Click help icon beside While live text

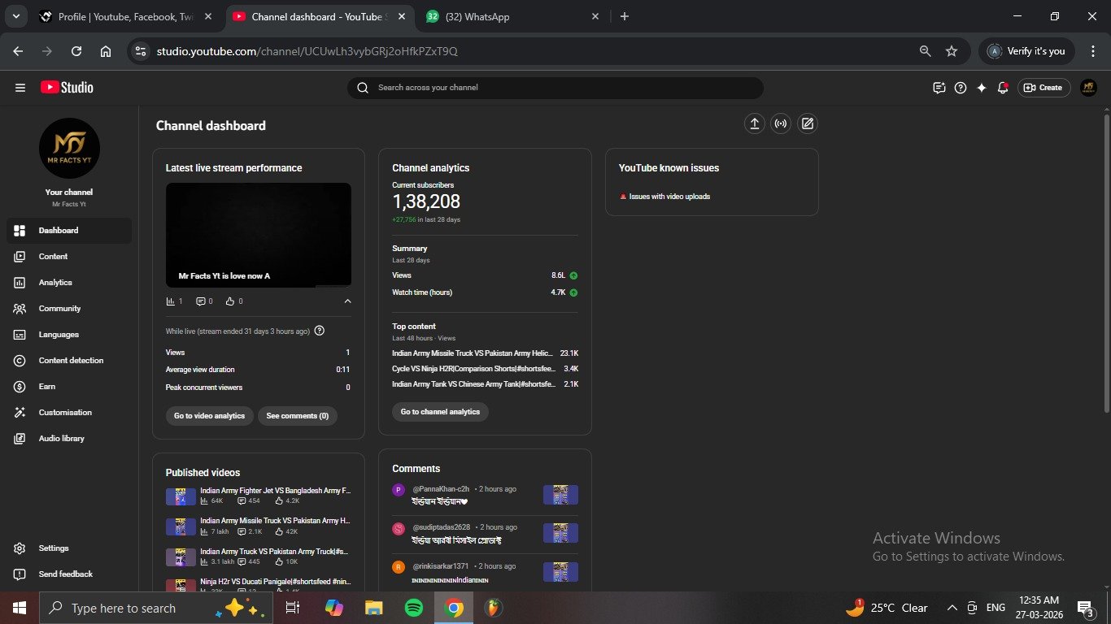coord(320,331)
